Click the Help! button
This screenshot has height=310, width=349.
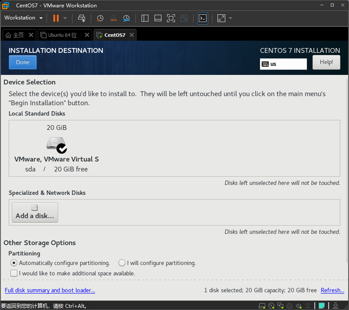pyautogui.click(x=326, y=62)
